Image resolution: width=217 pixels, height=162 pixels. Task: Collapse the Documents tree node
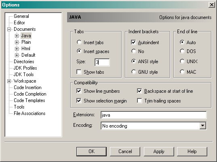tap(9, 29)
